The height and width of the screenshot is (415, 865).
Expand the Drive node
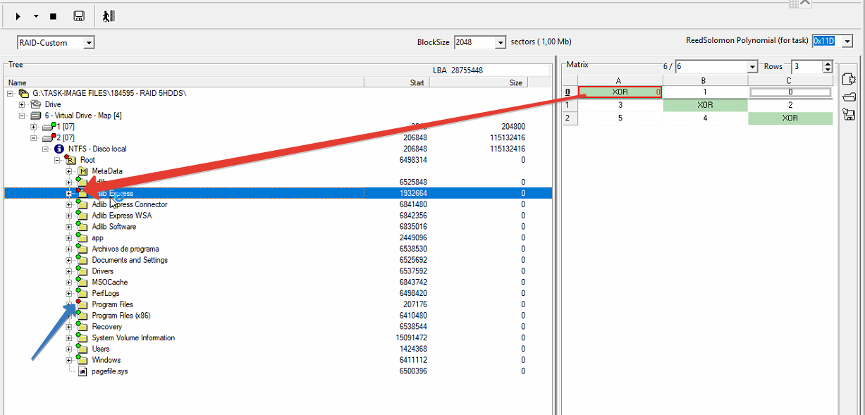23,104
